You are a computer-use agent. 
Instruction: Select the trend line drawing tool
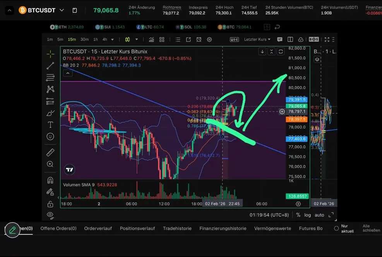point(50,65)
